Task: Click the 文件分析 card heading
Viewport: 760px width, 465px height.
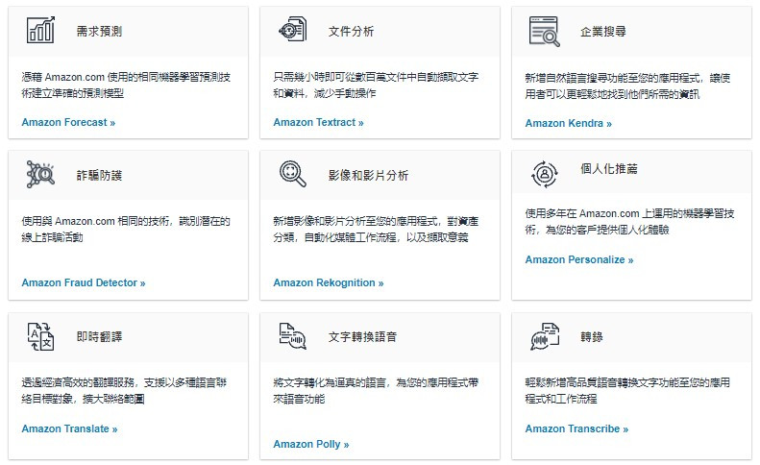Action: click(x=352, y=32)
